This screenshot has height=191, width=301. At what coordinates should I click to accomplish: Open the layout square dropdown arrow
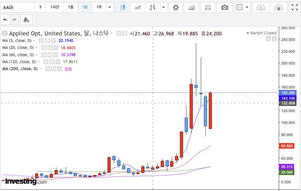click(247, 7)
